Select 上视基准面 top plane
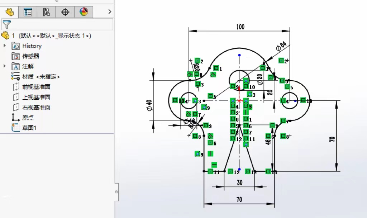Image resolution: width=367 pixels, height=218 pixels. [36, 97]
